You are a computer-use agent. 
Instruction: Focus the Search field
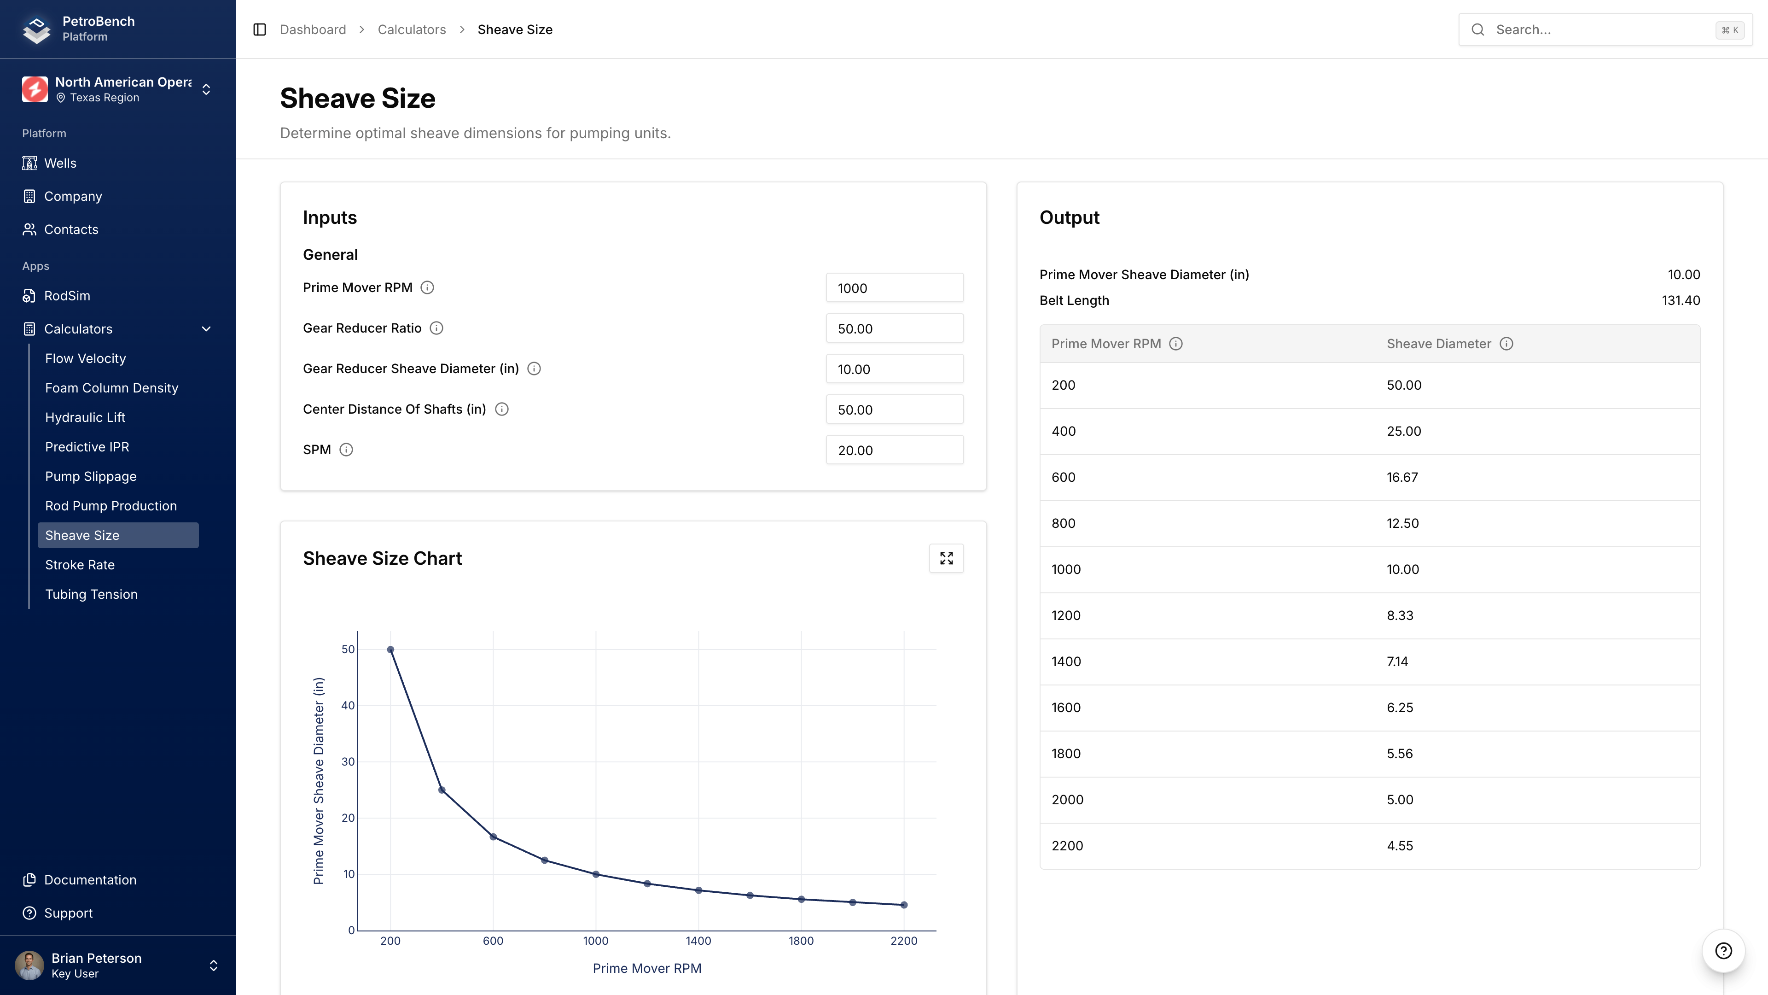click(1599, 29)
